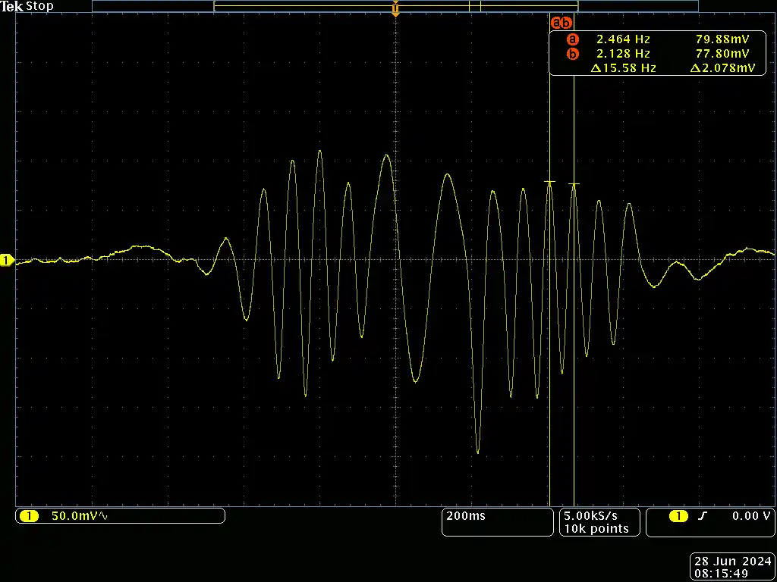Select the orange cursor 'b' label badge
The image size is (777, 582).
pyautogui.click(x=567, y=23)
